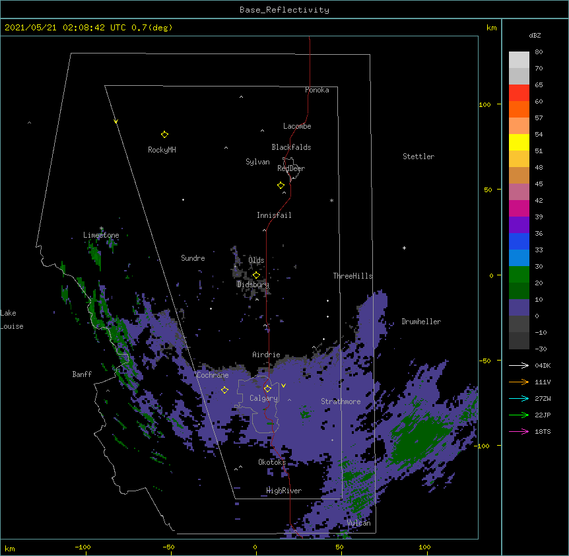Click the Calgary city label

coord(264,398)
